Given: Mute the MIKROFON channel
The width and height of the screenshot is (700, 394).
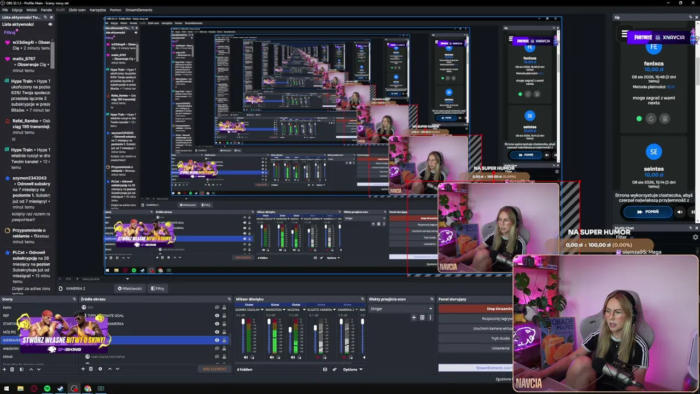Looking at the screenshot, I should [271, 357].
